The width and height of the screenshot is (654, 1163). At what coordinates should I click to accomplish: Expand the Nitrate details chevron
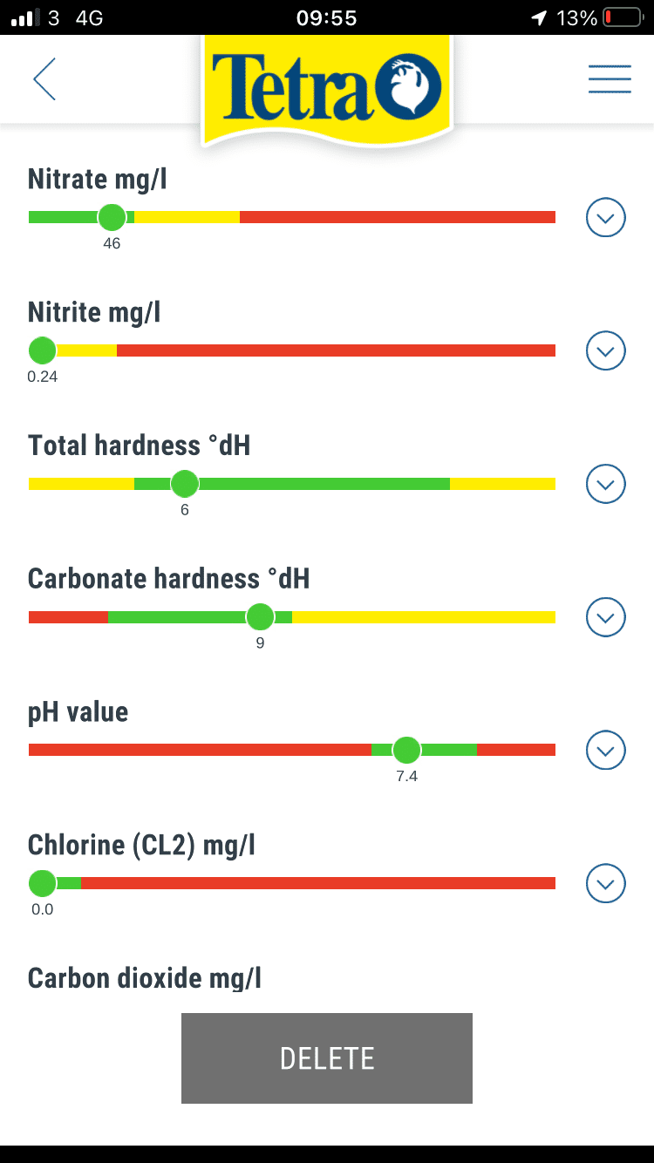coord(606,217)
